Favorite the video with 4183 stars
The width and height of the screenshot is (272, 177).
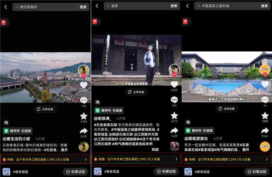[x=83, y=116]
